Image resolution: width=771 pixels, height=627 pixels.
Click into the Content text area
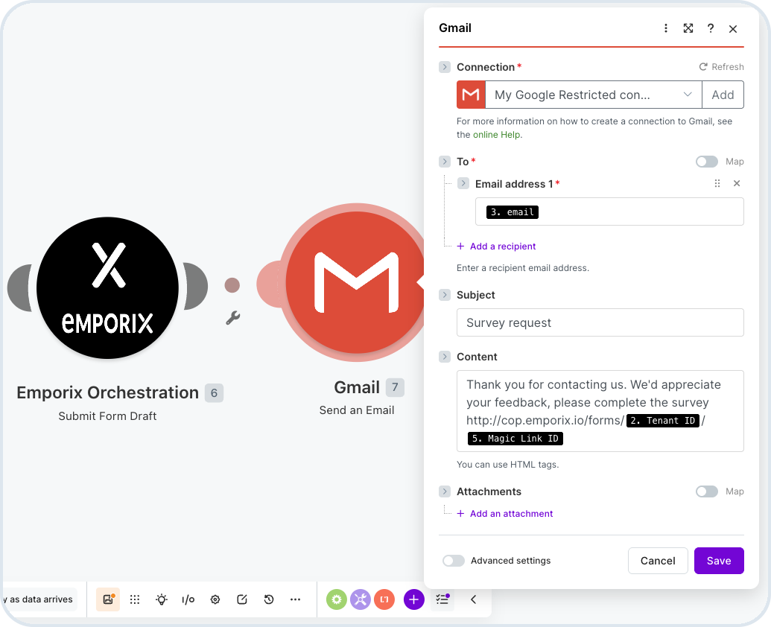(x=600, y=411)
